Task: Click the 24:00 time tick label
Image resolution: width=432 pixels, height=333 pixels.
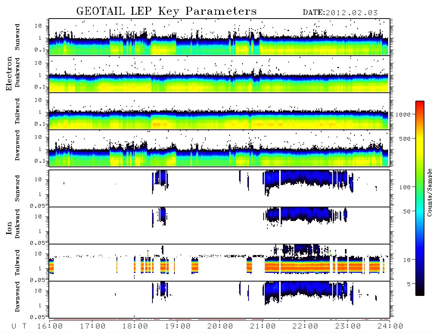Action: click(390, 327)
